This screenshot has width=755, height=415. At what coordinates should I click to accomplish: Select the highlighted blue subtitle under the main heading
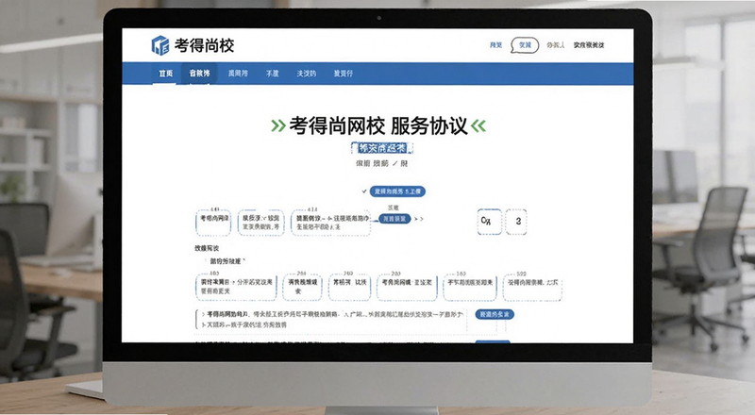click(382, 148)
